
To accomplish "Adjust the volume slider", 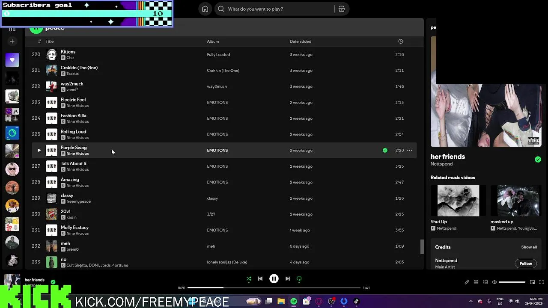I will (512, 282).
